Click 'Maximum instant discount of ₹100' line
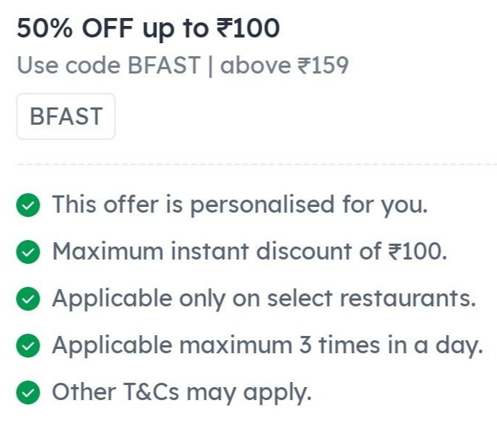497x421 pixels. [x=250, y=252]
